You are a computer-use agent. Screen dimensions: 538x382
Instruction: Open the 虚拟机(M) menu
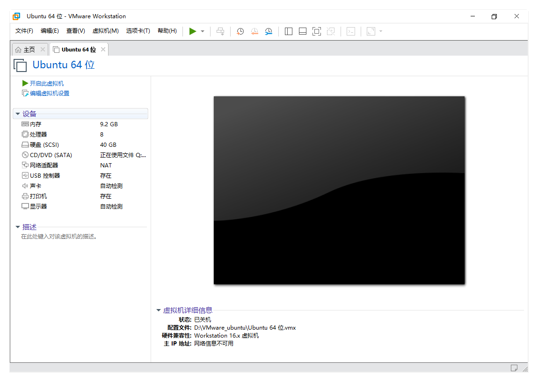[105, 31]
